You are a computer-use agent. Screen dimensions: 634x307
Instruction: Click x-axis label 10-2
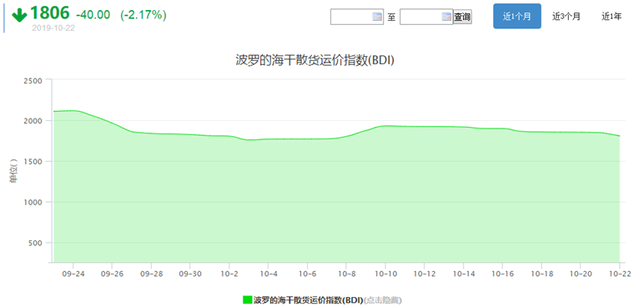click(229, 274)
